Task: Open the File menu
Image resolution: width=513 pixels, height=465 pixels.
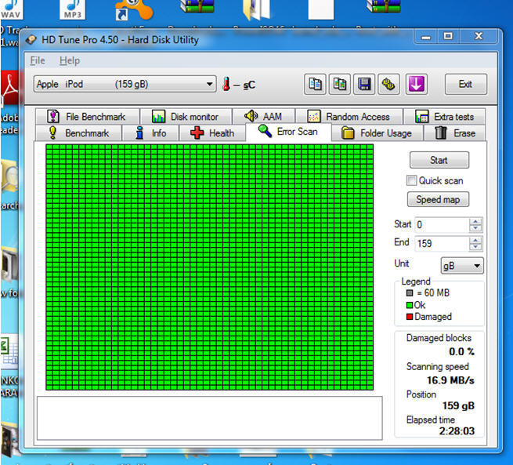Action: click(37, 60)
